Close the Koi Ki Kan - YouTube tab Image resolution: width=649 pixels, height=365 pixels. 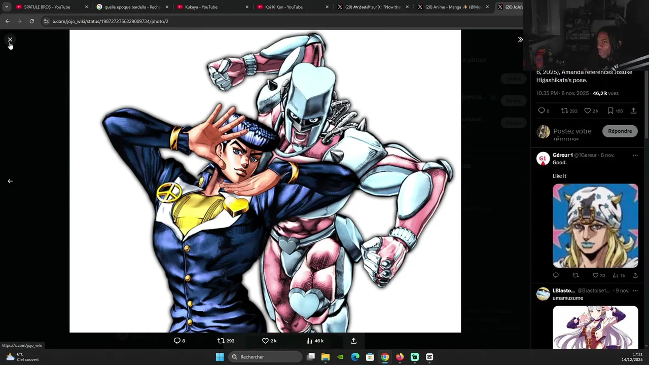click(327, 7)
